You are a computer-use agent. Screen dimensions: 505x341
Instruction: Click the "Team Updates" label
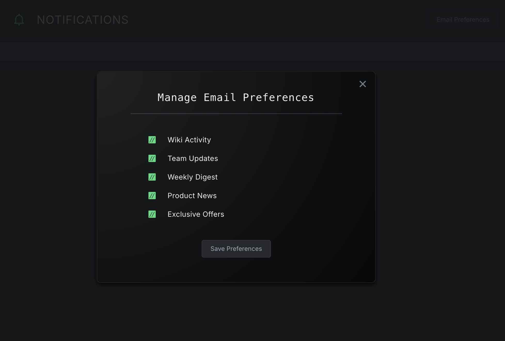[x=193, y=158]
